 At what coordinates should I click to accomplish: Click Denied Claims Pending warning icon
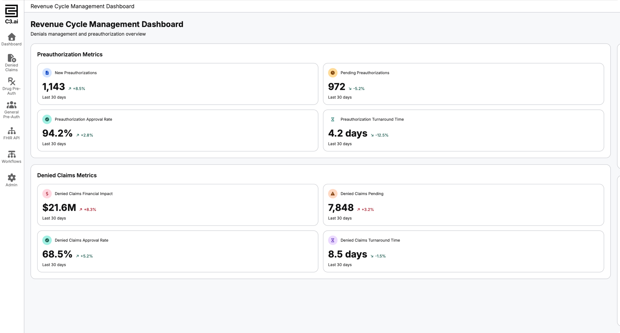(x=333, y=194)
